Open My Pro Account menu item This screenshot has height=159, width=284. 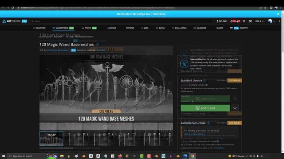point(239,28)
